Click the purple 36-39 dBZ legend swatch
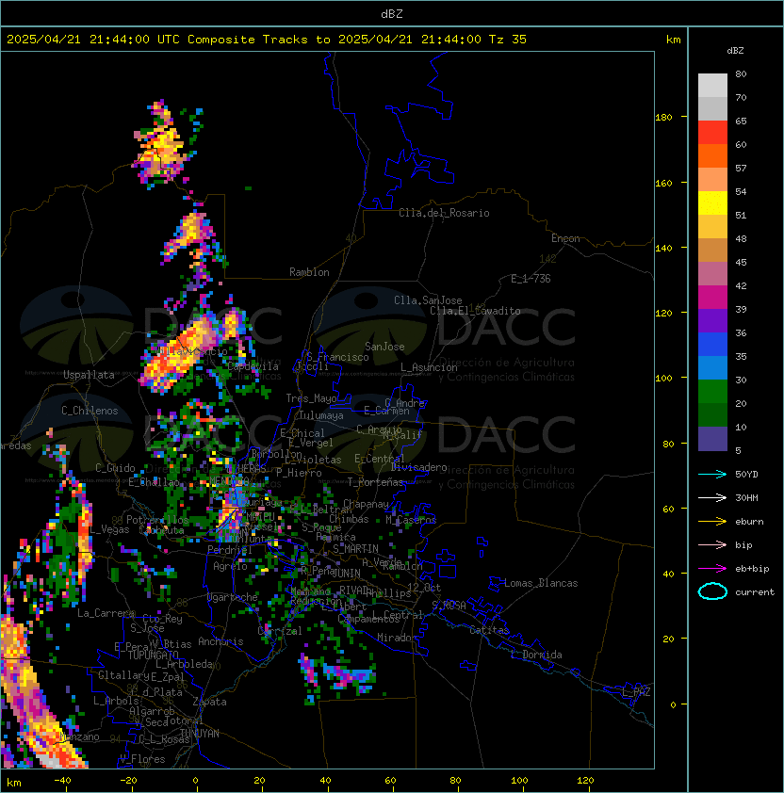The width and height of the screenshot is (784, 793). (712, 321)
